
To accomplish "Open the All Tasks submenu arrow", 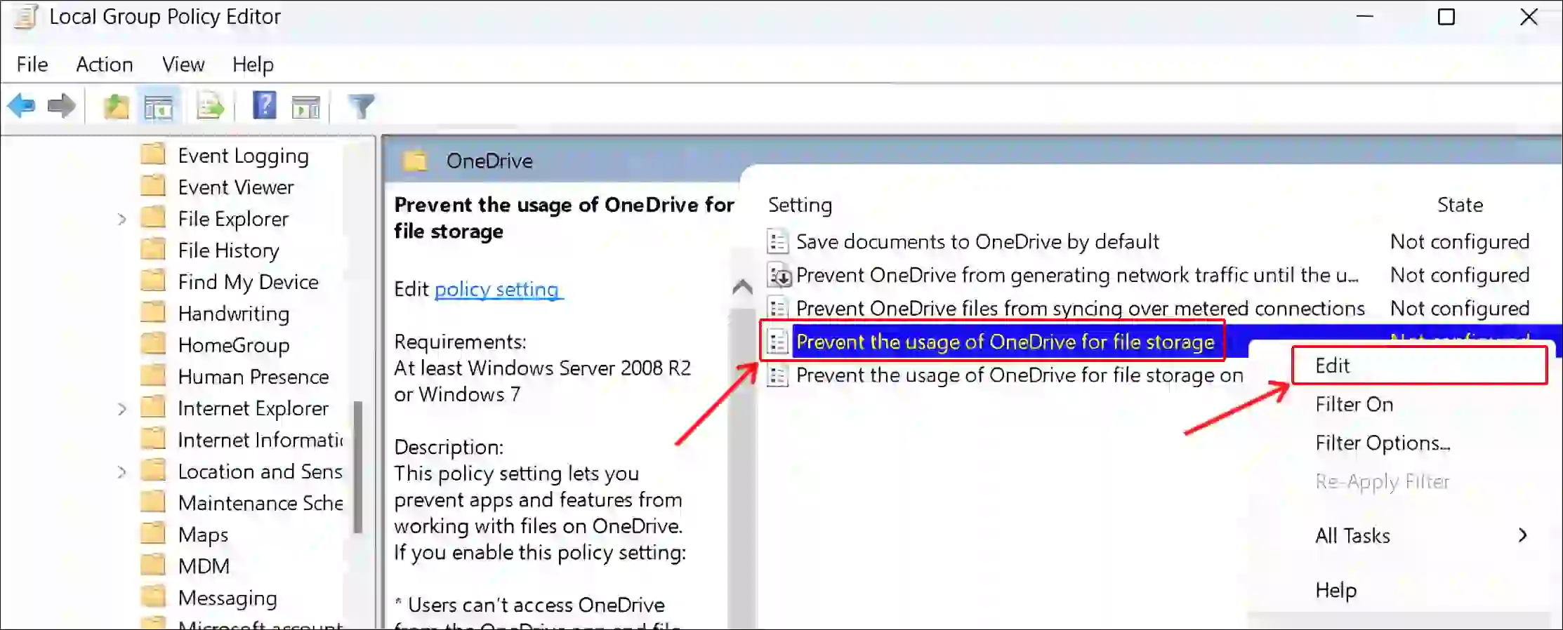I will (x=1522, y=535).
